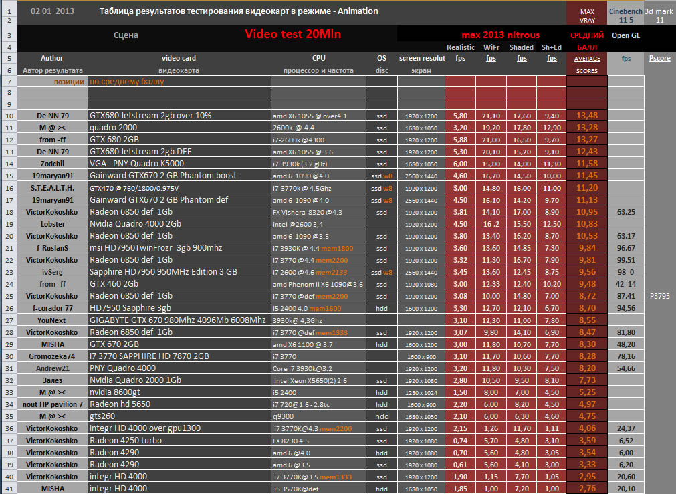The image size is (676, 494).
Task: Select Cinebench value '96,67'
Action: pos(626,248)
